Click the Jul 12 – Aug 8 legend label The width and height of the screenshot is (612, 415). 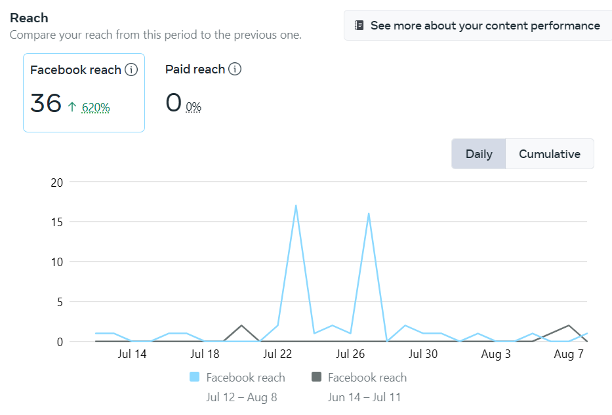pos(241,397)
